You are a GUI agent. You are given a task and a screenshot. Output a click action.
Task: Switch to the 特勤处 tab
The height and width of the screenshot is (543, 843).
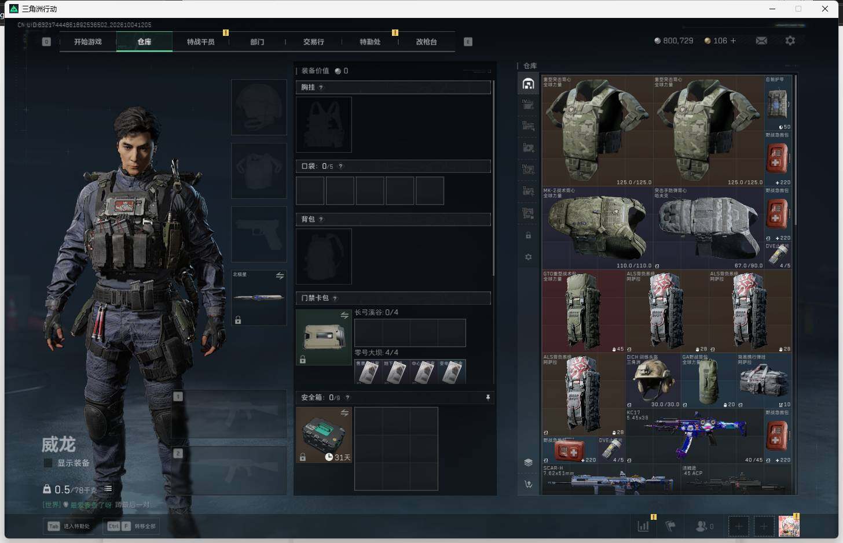370,42
